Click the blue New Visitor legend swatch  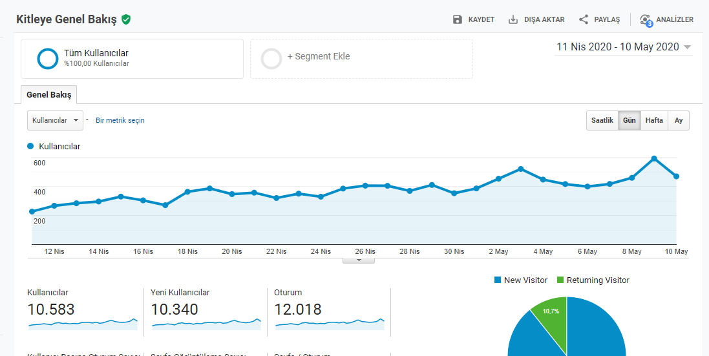[x=498, y=280]
